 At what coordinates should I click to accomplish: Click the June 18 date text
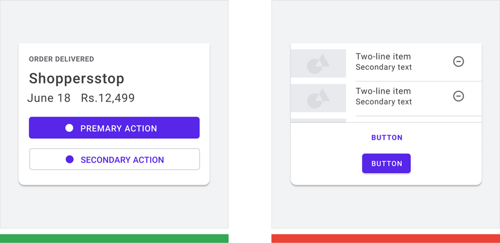pyautogui.click(x=49, y=98)
